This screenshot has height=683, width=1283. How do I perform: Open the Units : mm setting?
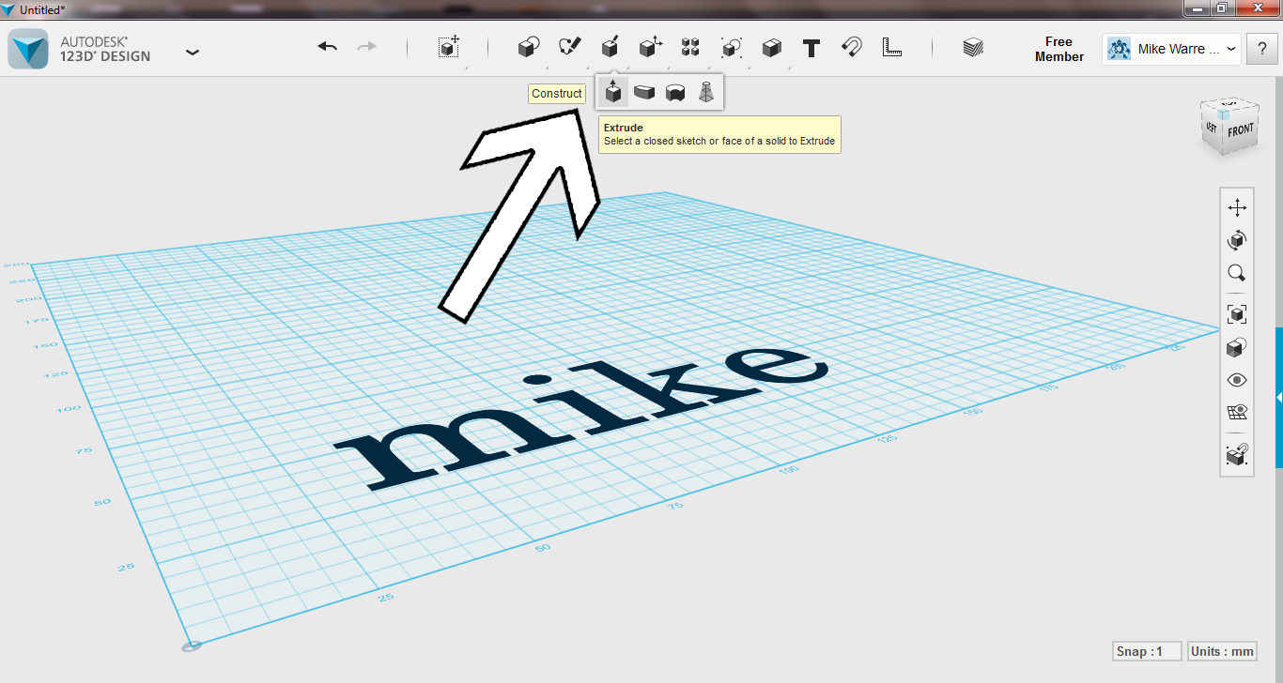click(1222, 651)
